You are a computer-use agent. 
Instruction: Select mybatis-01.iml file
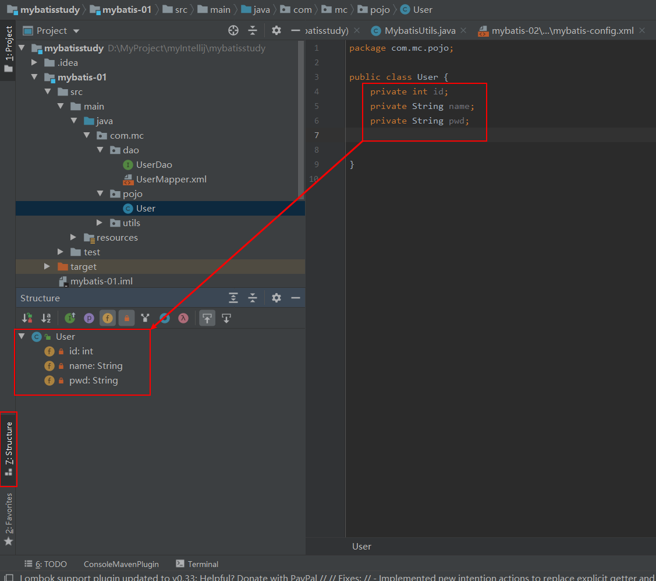pos(96,281)
